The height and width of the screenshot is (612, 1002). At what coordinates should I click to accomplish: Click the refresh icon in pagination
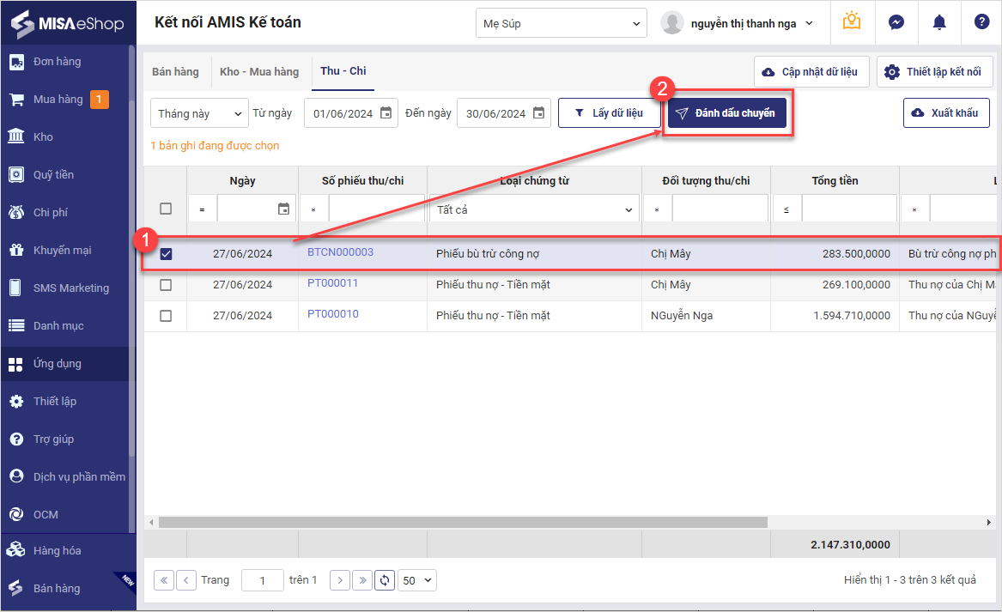tap(384, 580)
